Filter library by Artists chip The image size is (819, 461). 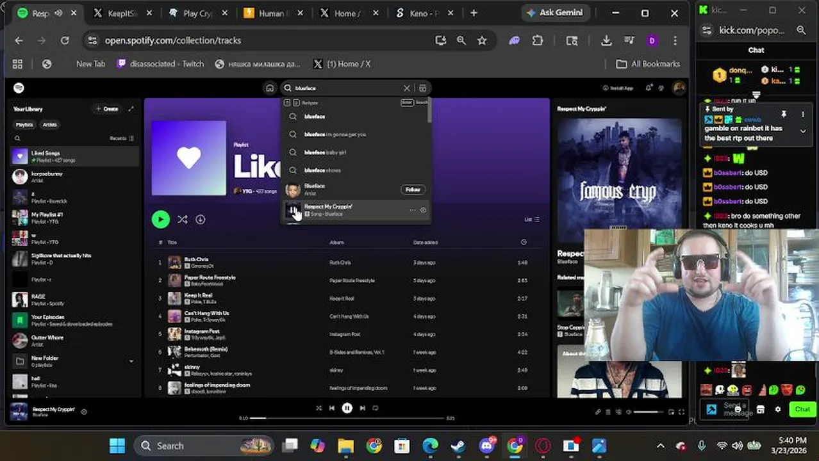(49, 125)
